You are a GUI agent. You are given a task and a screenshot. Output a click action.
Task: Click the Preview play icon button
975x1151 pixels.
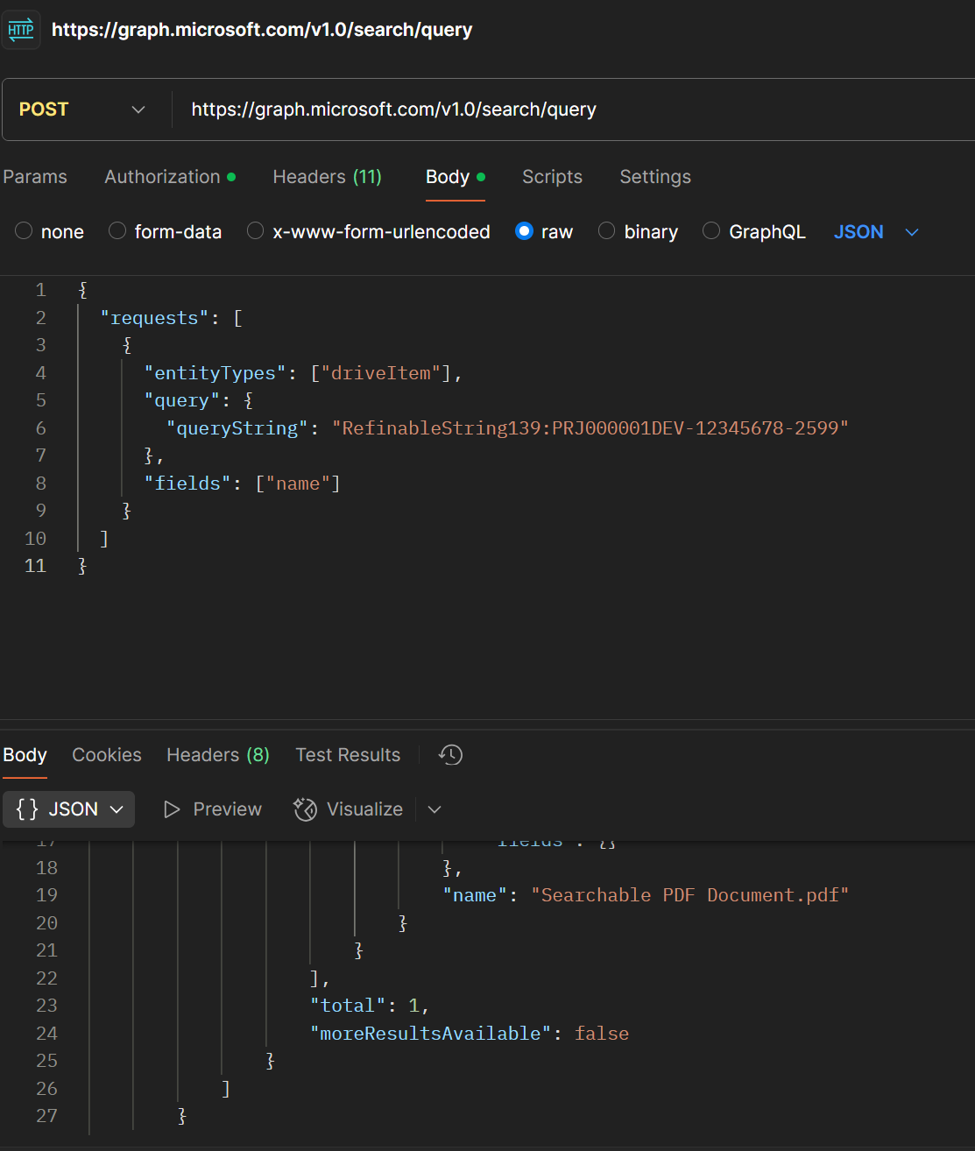coord(213,809)
